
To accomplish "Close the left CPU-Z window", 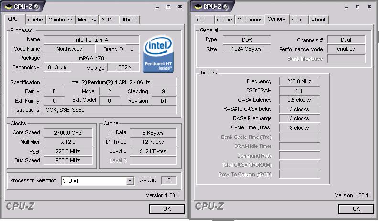I will (x=180, y=7).
